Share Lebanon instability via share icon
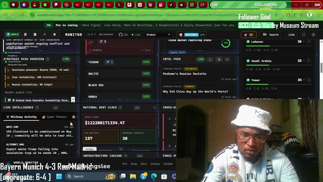The width and height of the screenshot is (323, 182). tap(309, 41)
